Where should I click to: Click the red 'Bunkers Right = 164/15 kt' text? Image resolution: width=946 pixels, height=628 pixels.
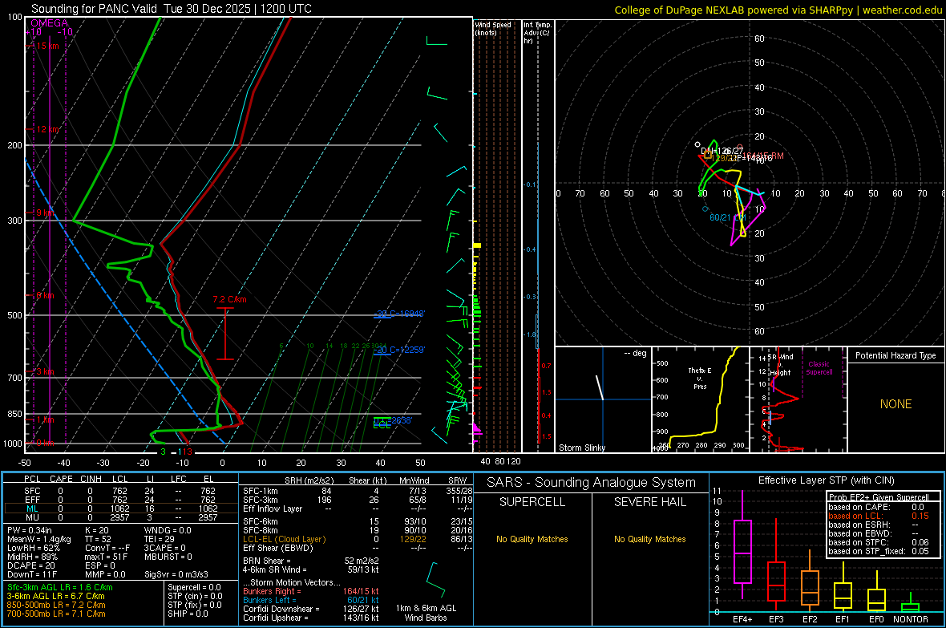click(x=311, y=591)
